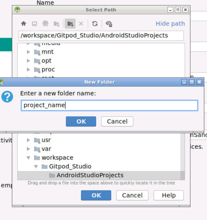The image size is (207, 220).
Task: Collapse the workspace folder
Action: click(29, 158)
